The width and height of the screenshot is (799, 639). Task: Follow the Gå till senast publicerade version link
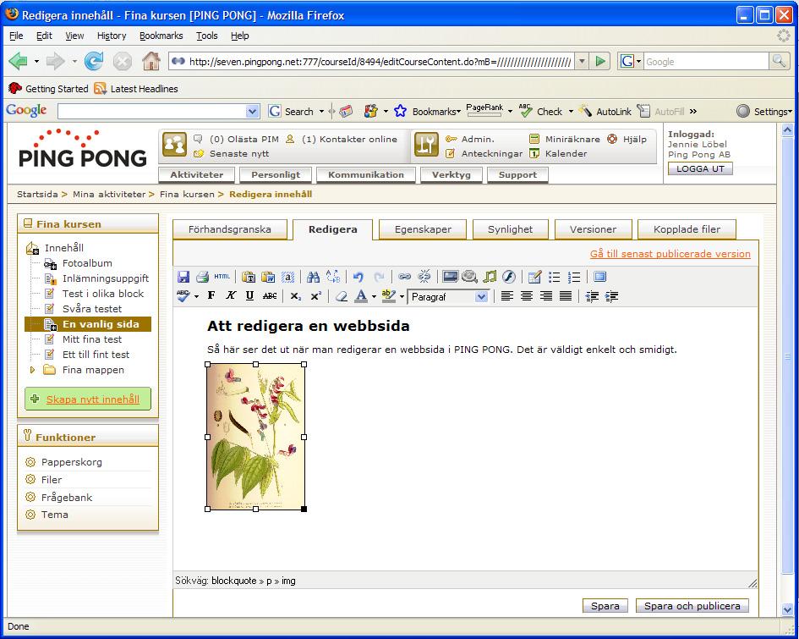(670, 254)
